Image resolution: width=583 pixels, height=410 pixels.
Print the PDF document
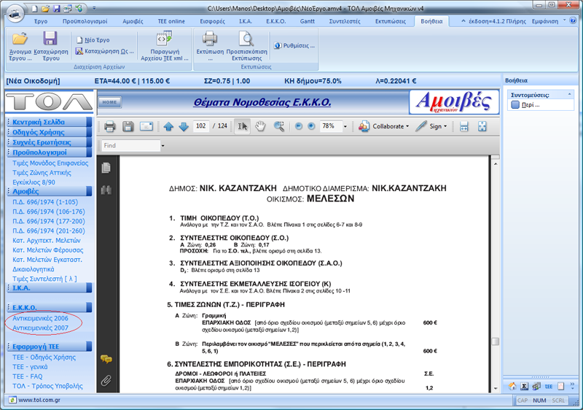[110, 126]
